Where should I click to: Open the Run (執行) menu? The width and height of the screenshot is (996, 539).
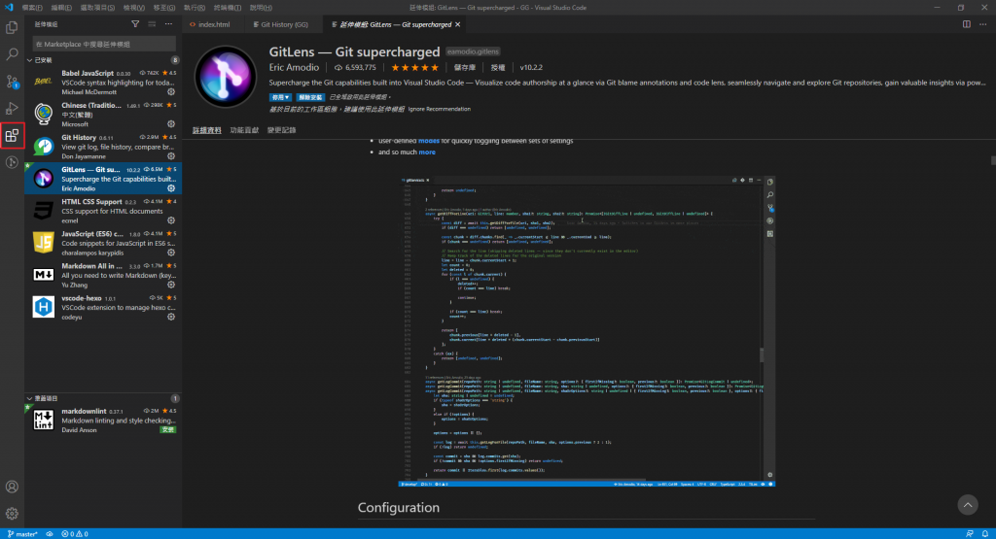[x=195, y=8]
